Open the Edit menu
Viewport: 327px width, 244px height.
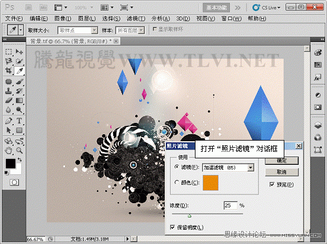(x=39, y=19)
